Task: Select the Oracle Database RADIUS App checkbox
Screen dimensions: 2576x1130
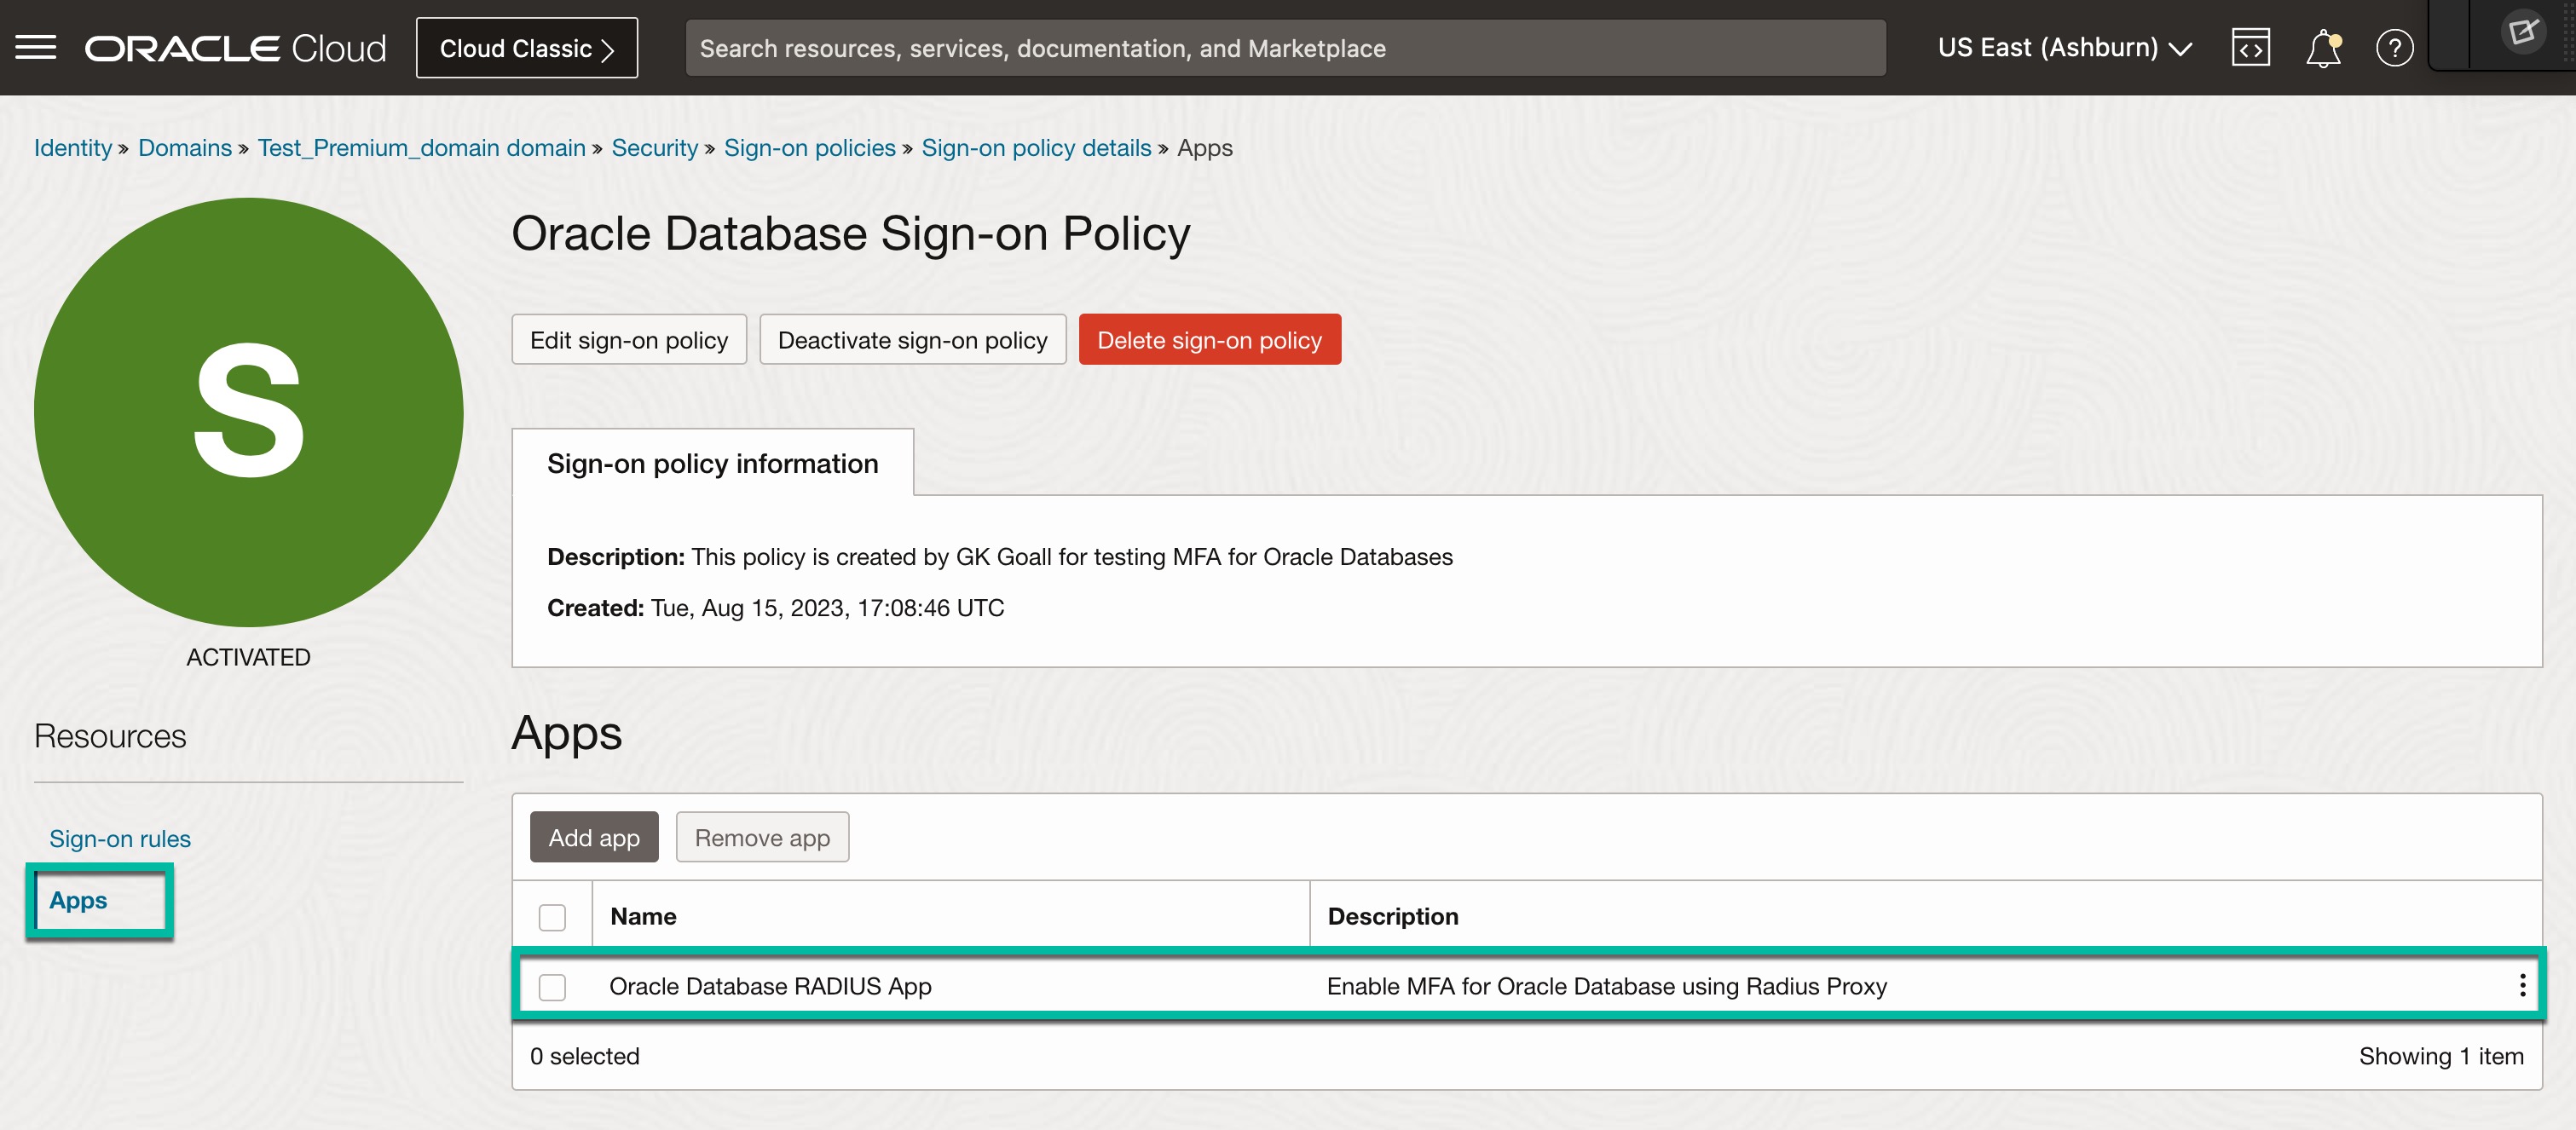Action: point(552,986)
